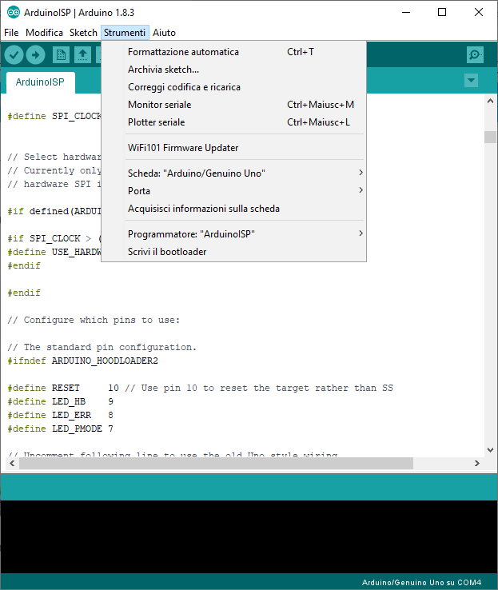Select Acquisisci informazioni sulla scheda
Viewport: 498px width, 590px height.
(233, 209)
